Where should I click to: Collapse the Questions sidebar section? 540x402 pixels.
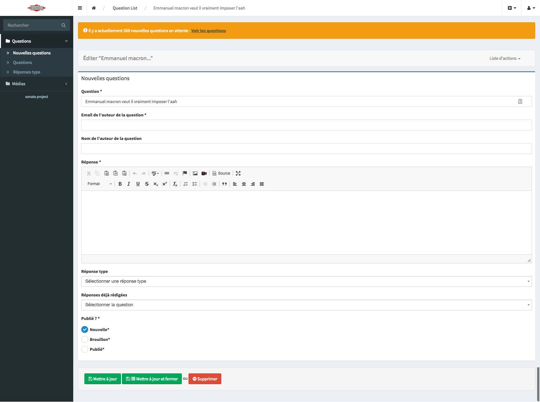coord(37,41)
